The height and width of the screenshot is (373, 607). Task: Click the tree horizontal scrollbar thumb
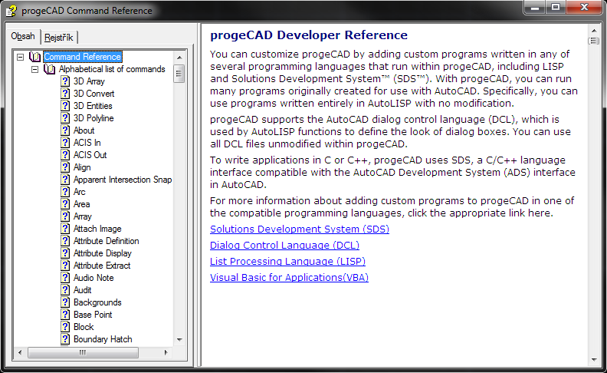pos(84,352)
